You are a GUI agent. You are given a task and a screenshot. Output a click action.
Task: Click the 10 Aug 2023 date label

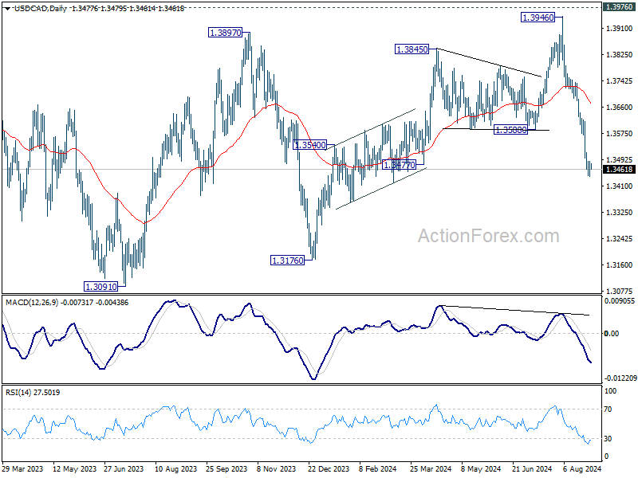[175, 468]
